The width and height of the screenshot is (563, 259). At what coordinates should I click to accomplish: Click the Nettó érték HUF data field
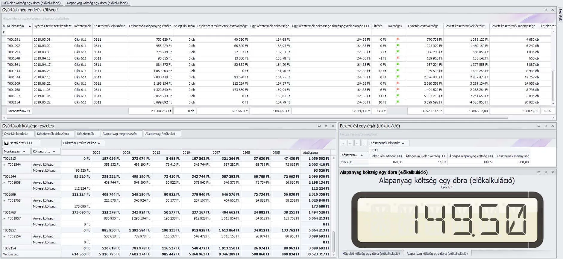click(x=21, y=143)
